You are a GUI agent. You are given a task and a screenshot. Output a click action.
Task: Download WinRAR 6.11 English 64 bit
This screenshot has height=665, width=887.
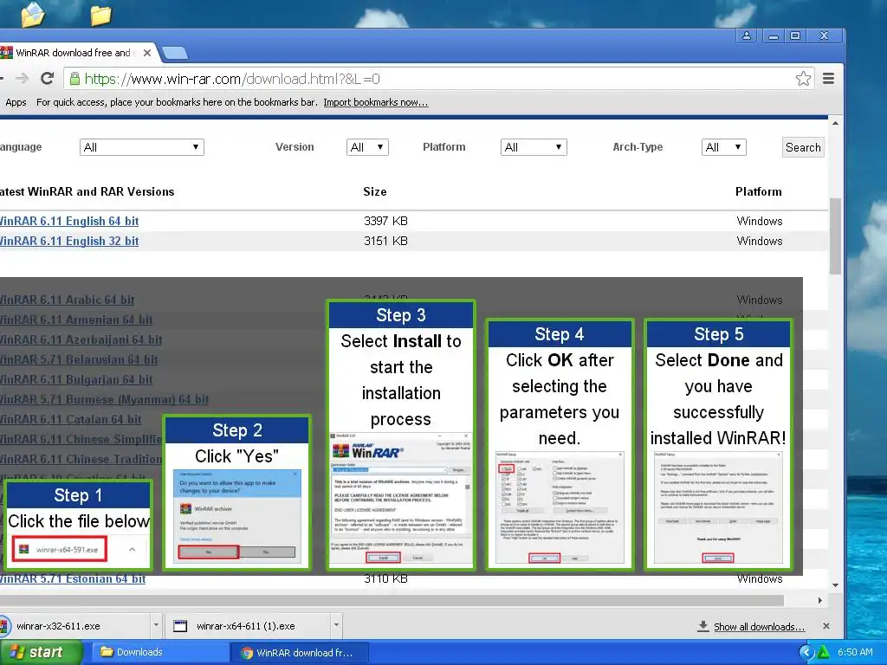point(69,221)
